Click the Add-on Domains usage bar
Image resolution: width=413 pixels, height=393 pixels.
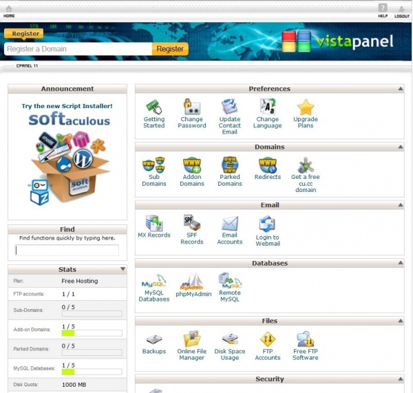coord(92,333)
